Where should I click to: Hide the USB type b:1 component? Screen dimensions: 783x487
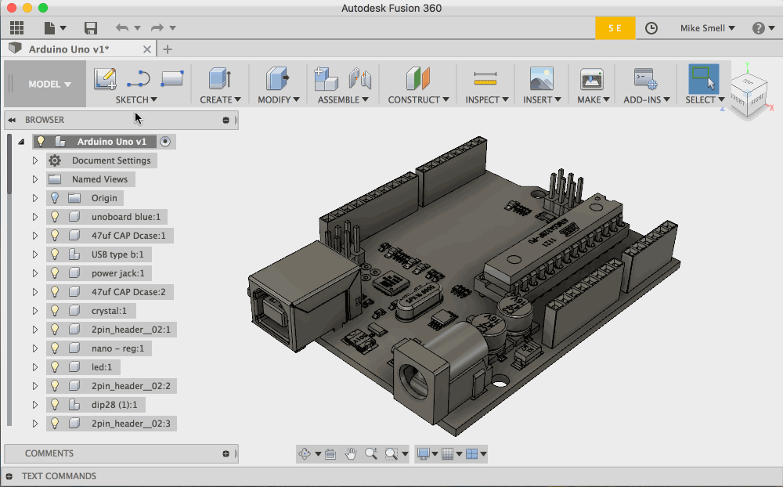pos(55,254)
